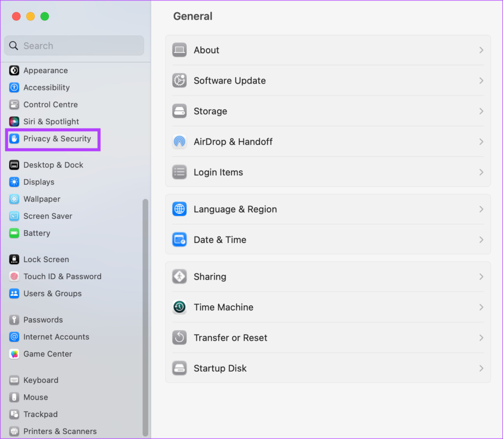Click the Sharing icon
Viewport: 503px width, 439px height.
point(179,276)
